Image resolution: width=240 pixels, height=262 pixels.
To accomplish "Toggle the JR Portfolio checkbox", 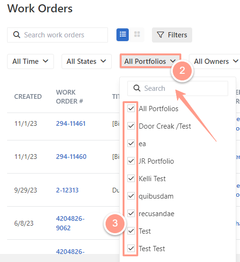I will click(131, 161).
